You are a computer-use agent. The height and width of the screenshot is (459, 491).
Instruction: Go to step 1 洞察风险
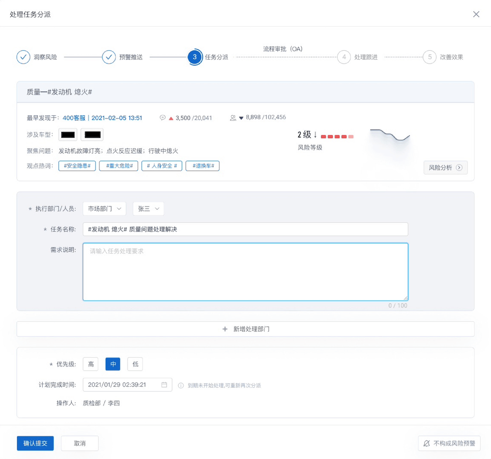click(x=23, y=57)
